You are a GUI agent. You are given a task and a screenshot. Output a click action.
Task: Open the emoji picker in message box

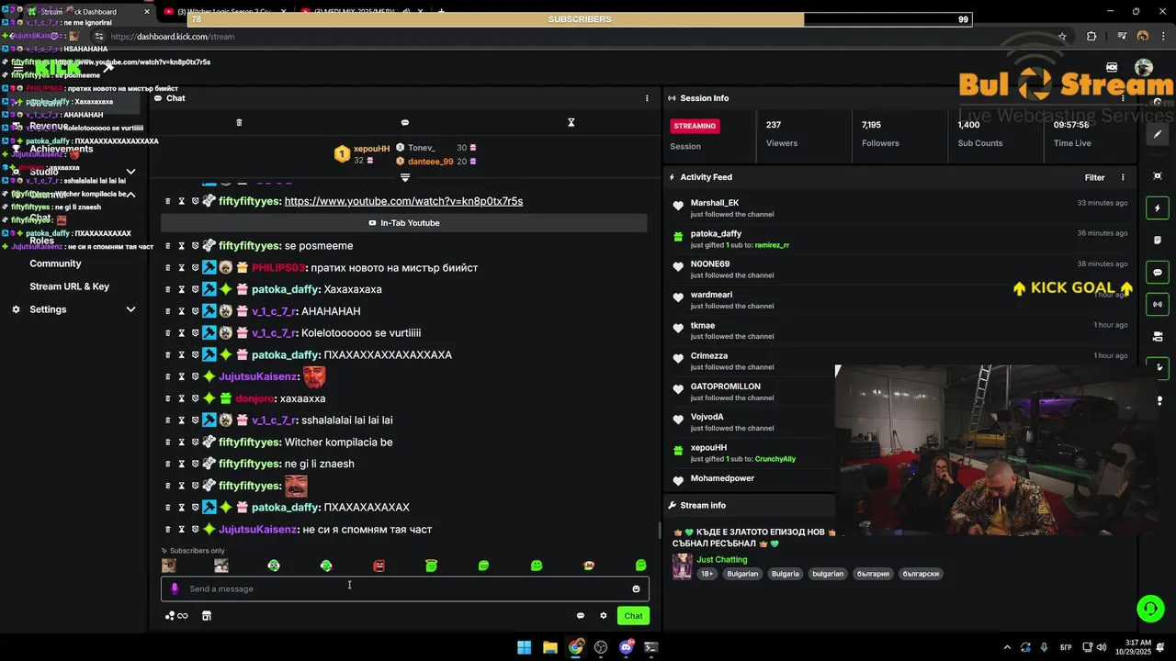coord(636,588)
